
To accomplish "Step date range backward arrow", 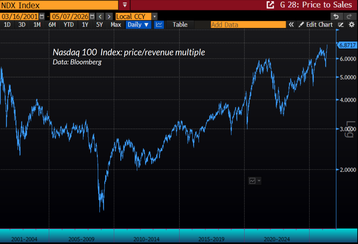I will 101,16.
